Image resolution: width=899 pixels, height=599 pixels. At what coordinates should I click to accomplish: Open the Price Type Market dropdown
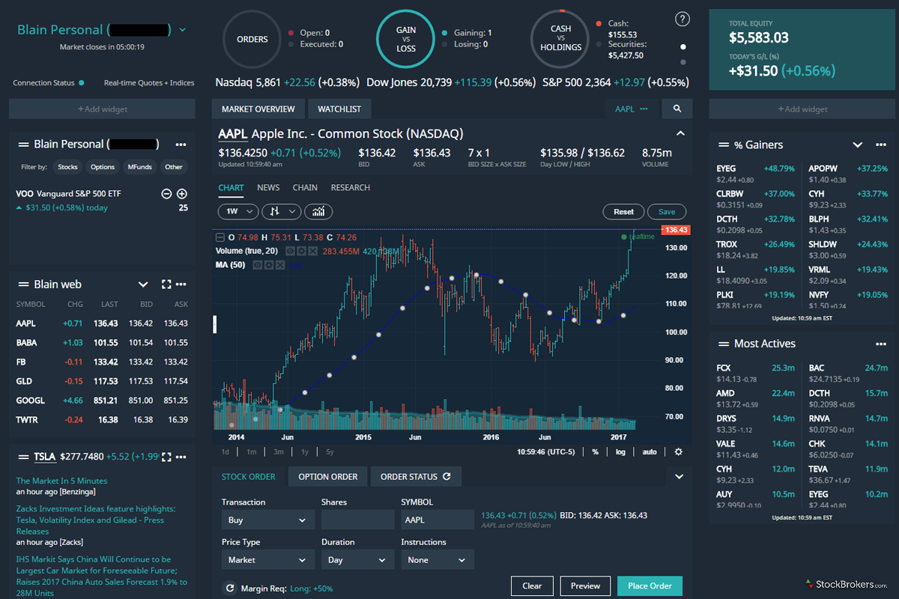pos(267,559)
